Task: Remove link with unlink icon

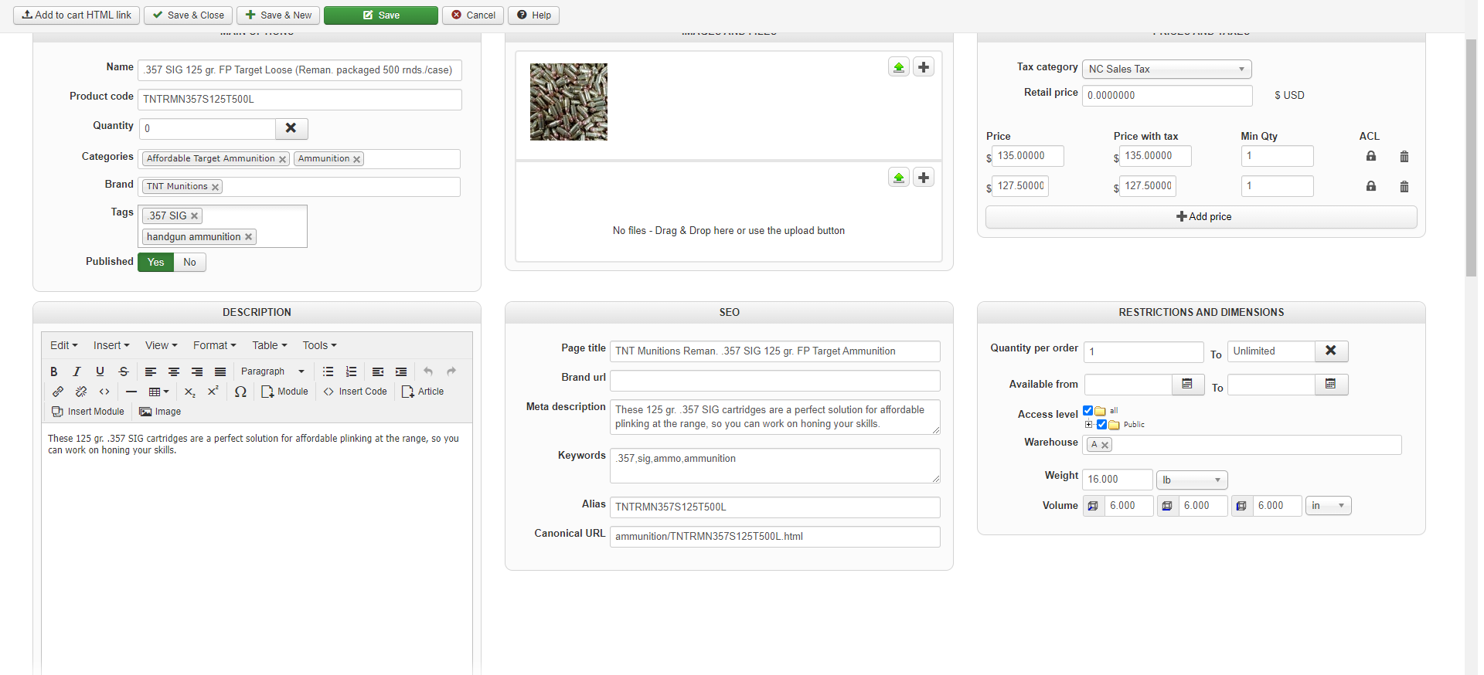Action: pyautogui.click(x=81, y=392)
